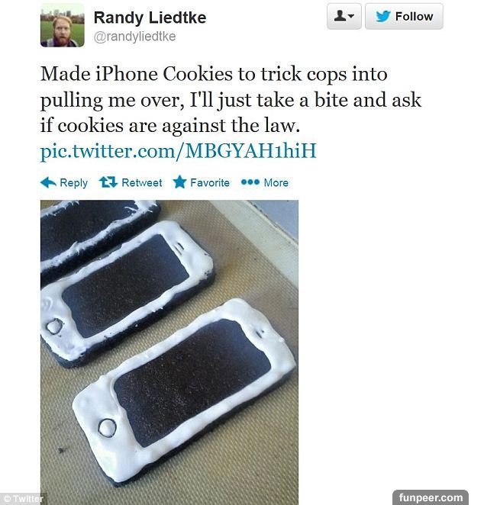The height and width of the screenshot is (505, 484).
Task: Click the funpeer.com watermark badge
Action: [431, 497]
